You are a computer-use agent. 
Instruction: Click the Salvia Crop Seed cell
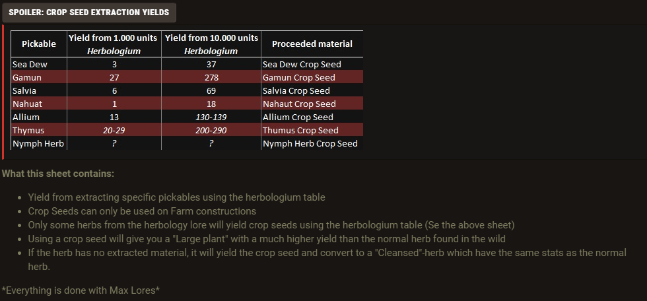312,90
